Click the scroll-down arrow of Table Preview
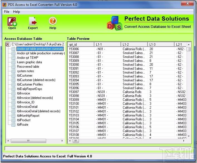 (189, 136)
